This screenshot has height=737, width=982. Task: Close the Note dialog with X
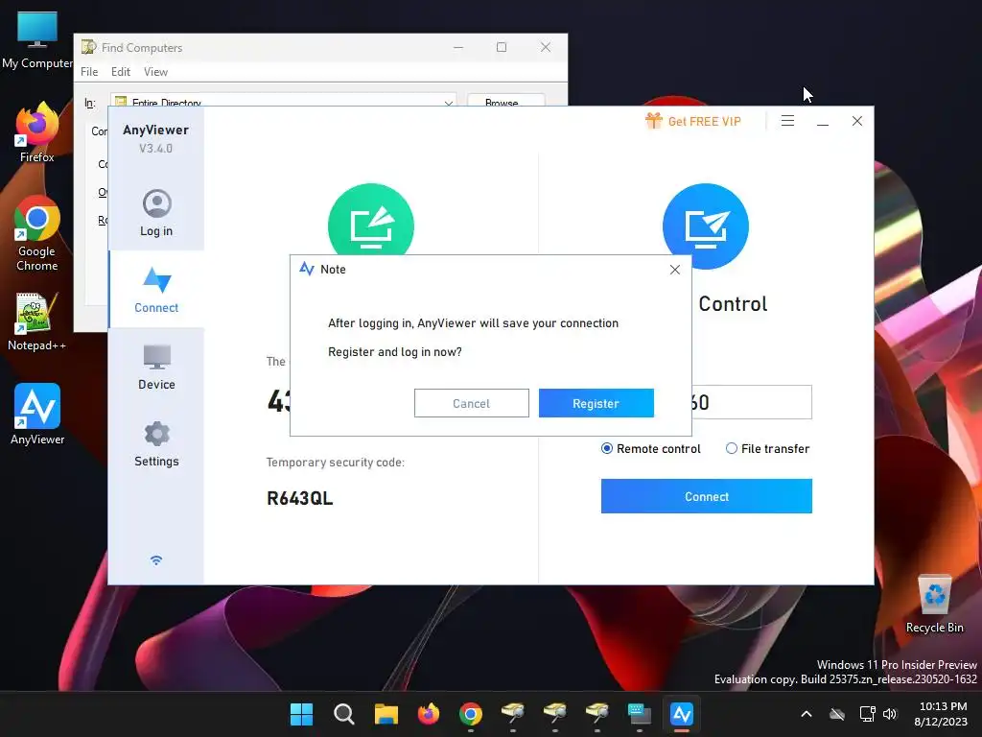coord(674,270)
